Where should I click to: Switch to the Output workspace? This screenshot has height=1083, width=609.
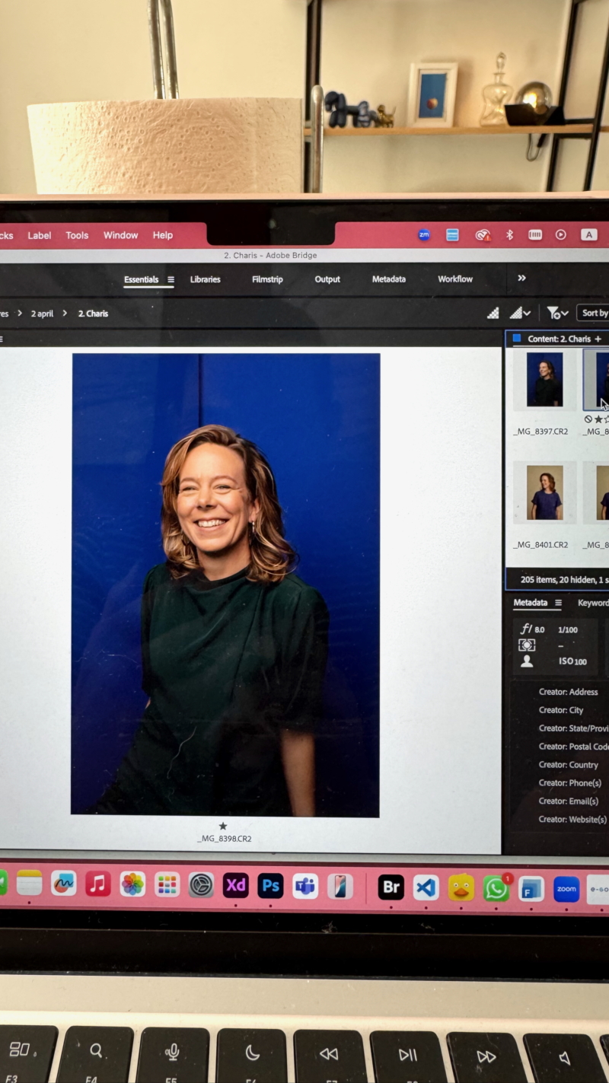point(327,279)
